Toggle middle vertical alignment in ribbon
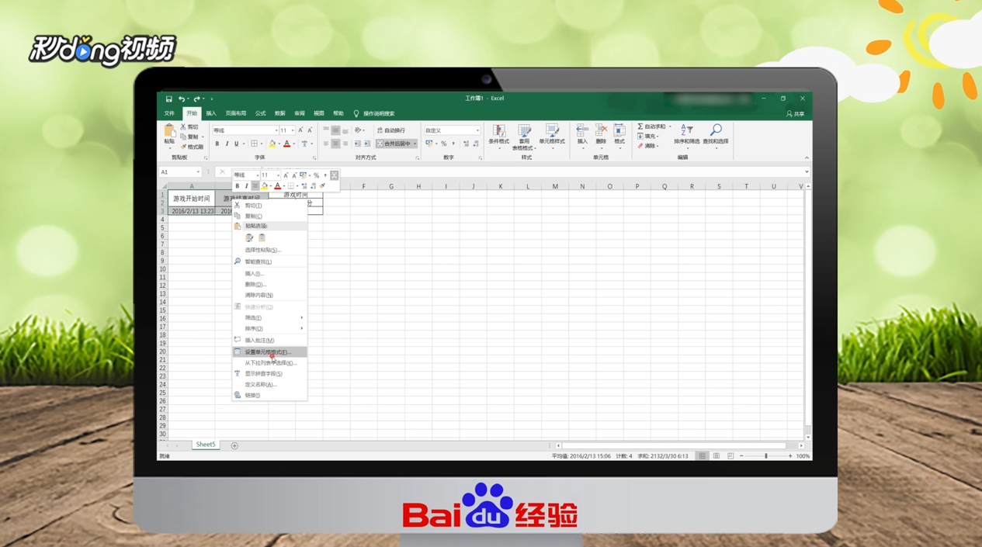 (x=335, y=130)
